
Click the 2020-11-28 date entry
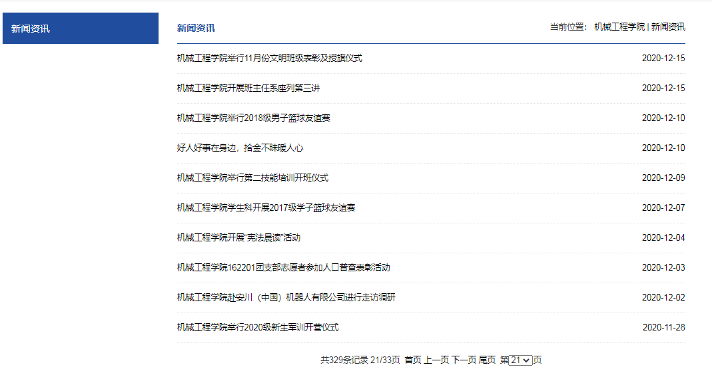[x=663, y=328]
